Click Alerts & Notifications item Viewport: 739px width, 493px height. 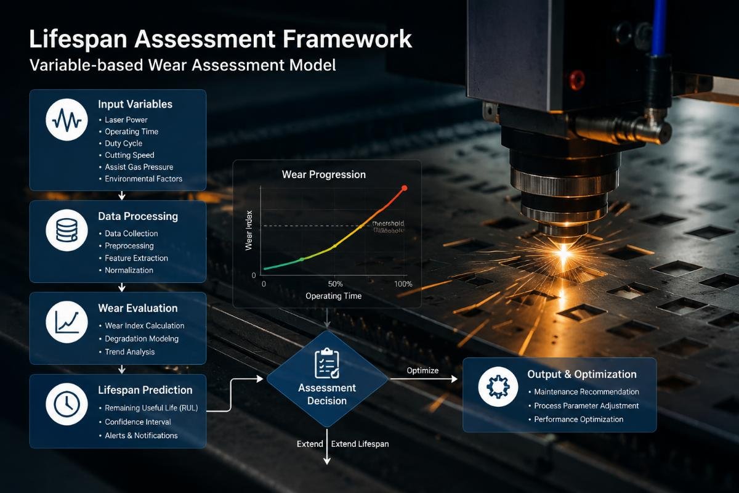(141, 436)
